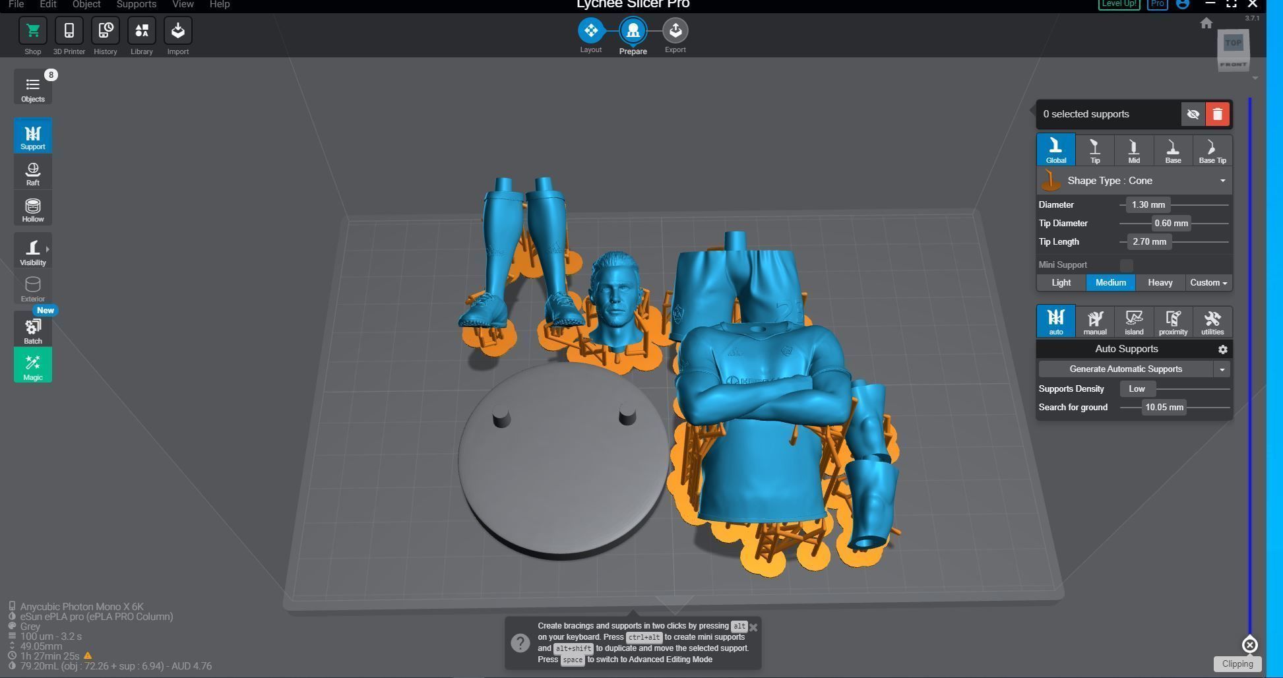This screenshot has height=678, width=1283.
Task: Close the keyboard shortcuts tip
Action: pyautogui.click(x=753, y=627)
